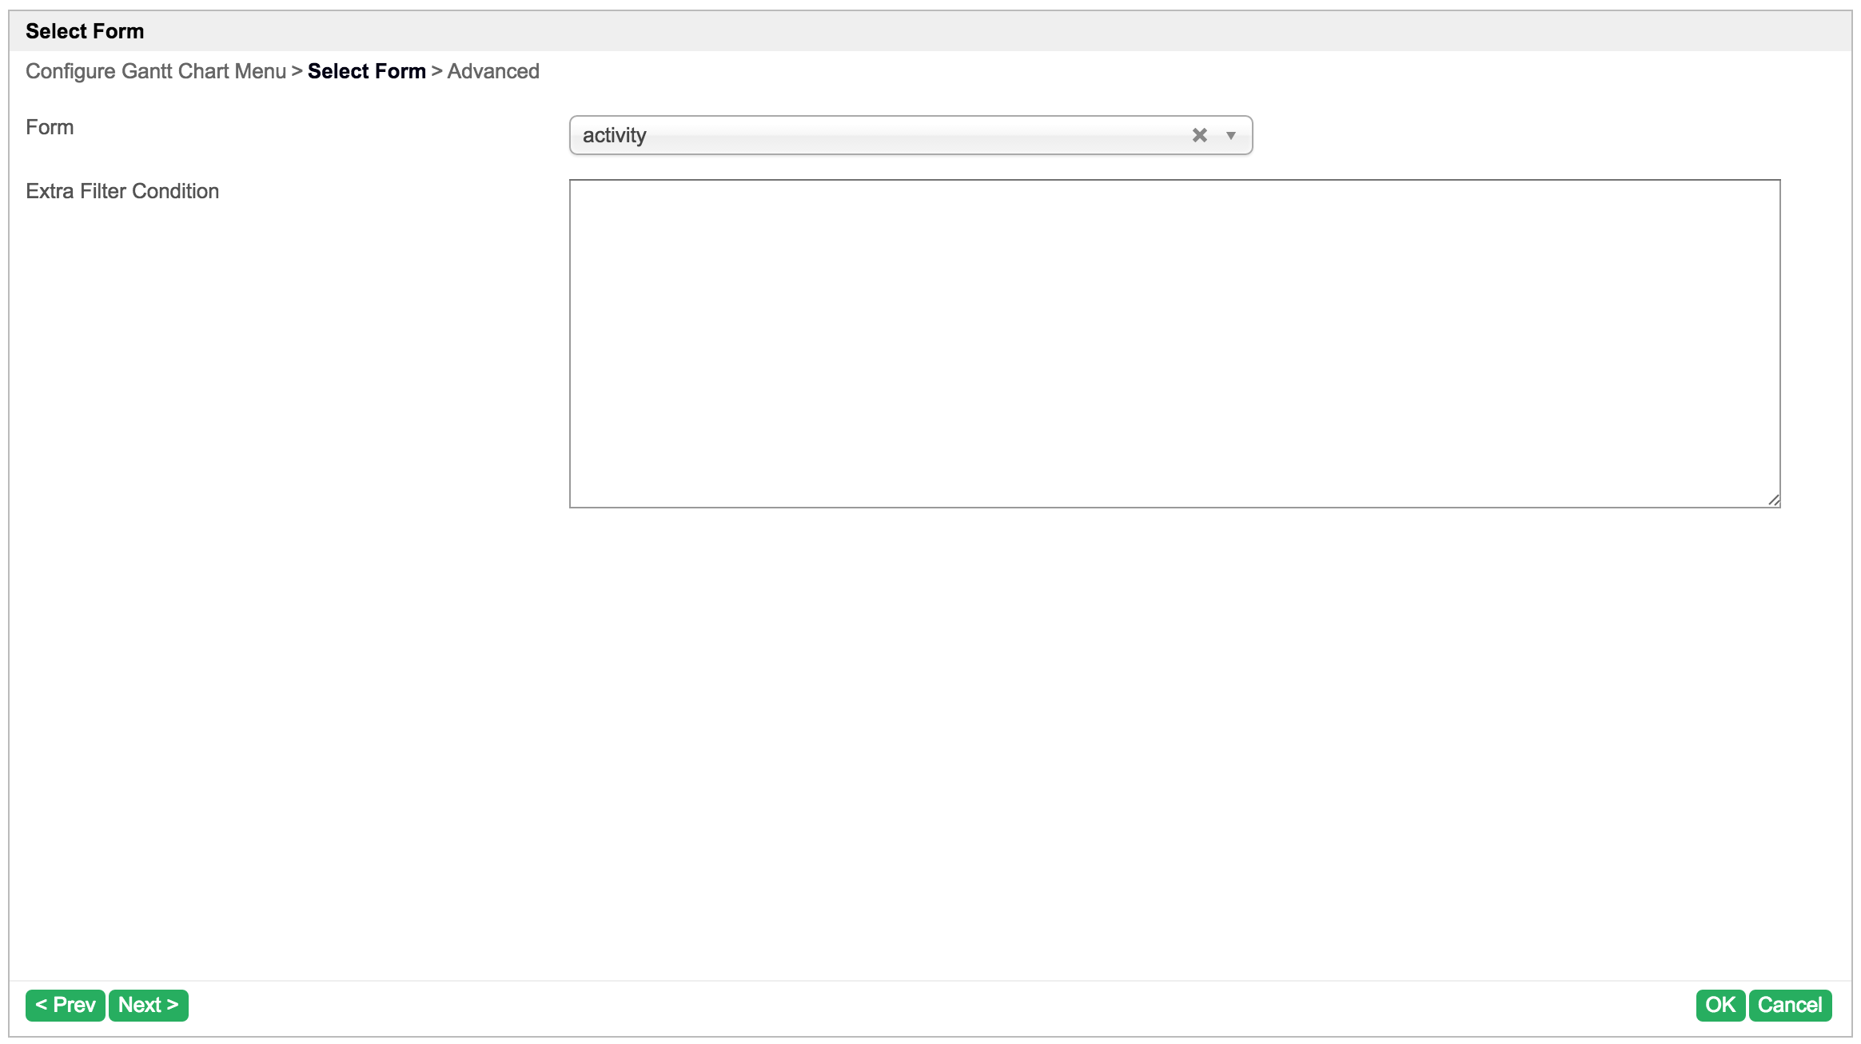
Task: Dismiss the dialog with Cancel
Action: (x=1789, y=1005)
